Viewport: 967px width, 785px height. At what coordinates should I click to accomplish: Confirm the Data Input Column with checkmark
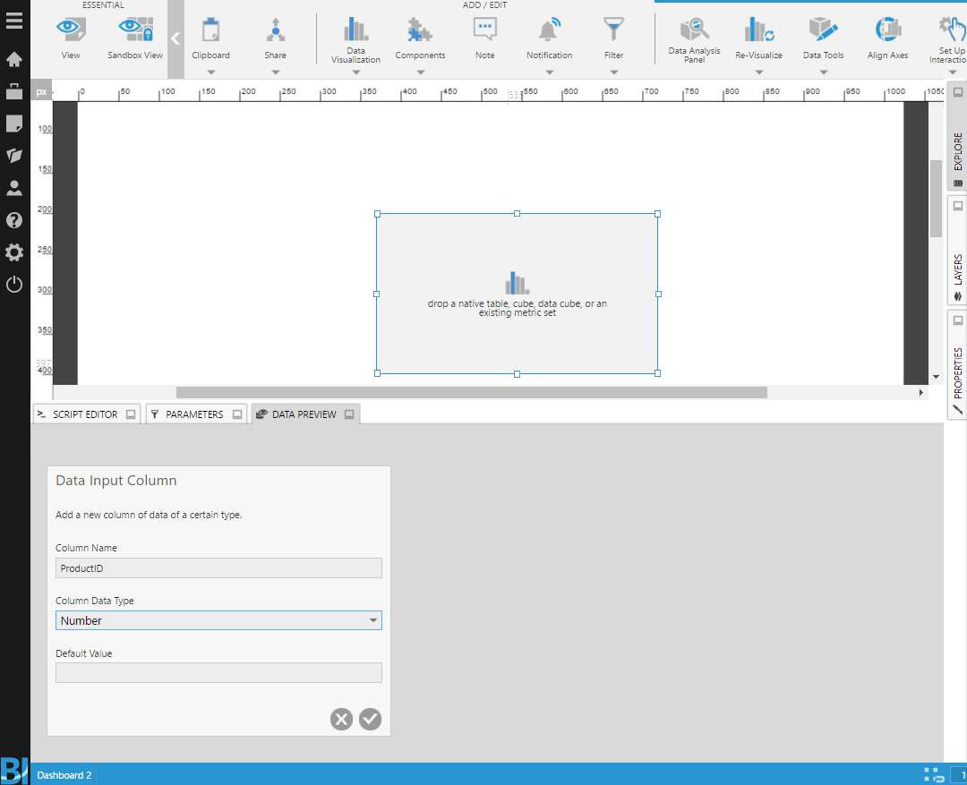[x=370, y=719]
